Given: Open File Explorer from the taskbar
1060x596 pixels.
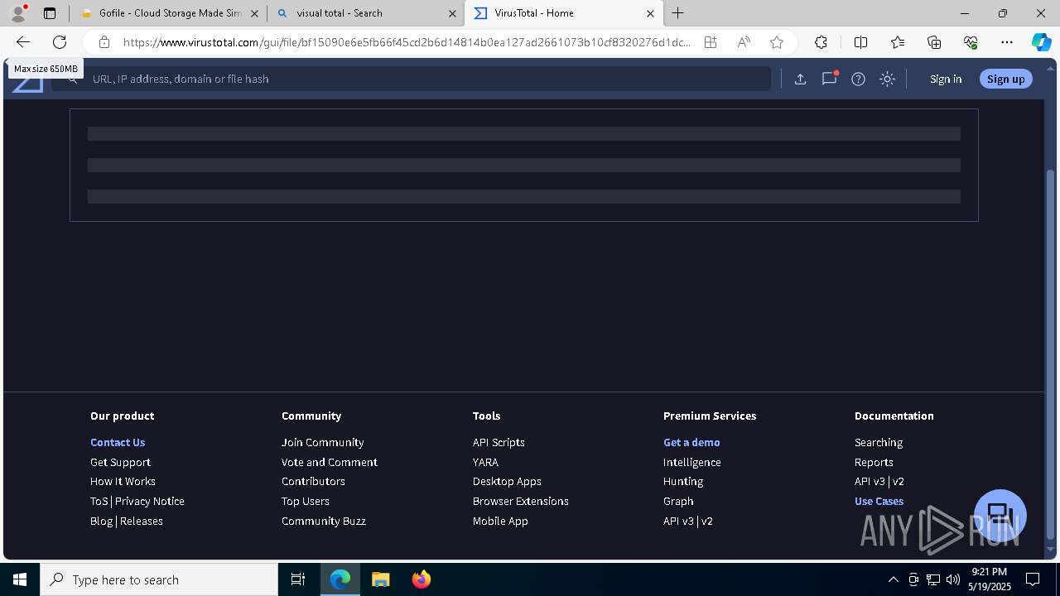Looking at the screenshot, I should 380,579.
